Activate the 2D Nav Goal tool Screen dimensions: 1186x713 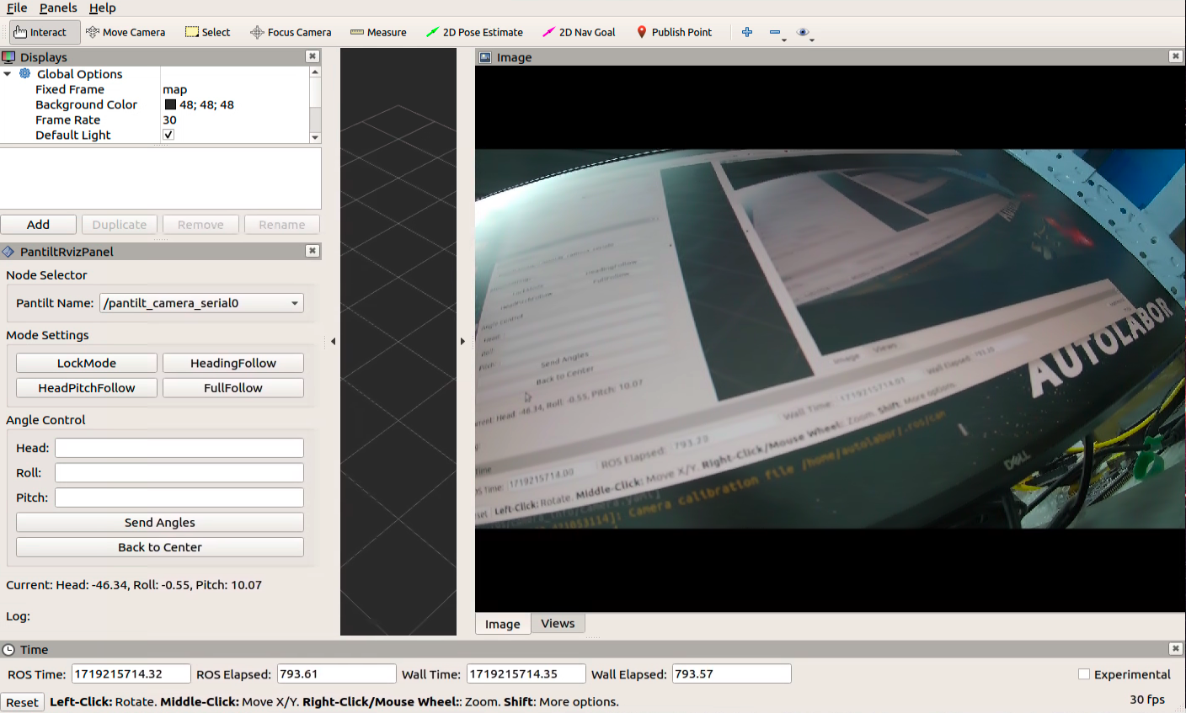[579, 32]
